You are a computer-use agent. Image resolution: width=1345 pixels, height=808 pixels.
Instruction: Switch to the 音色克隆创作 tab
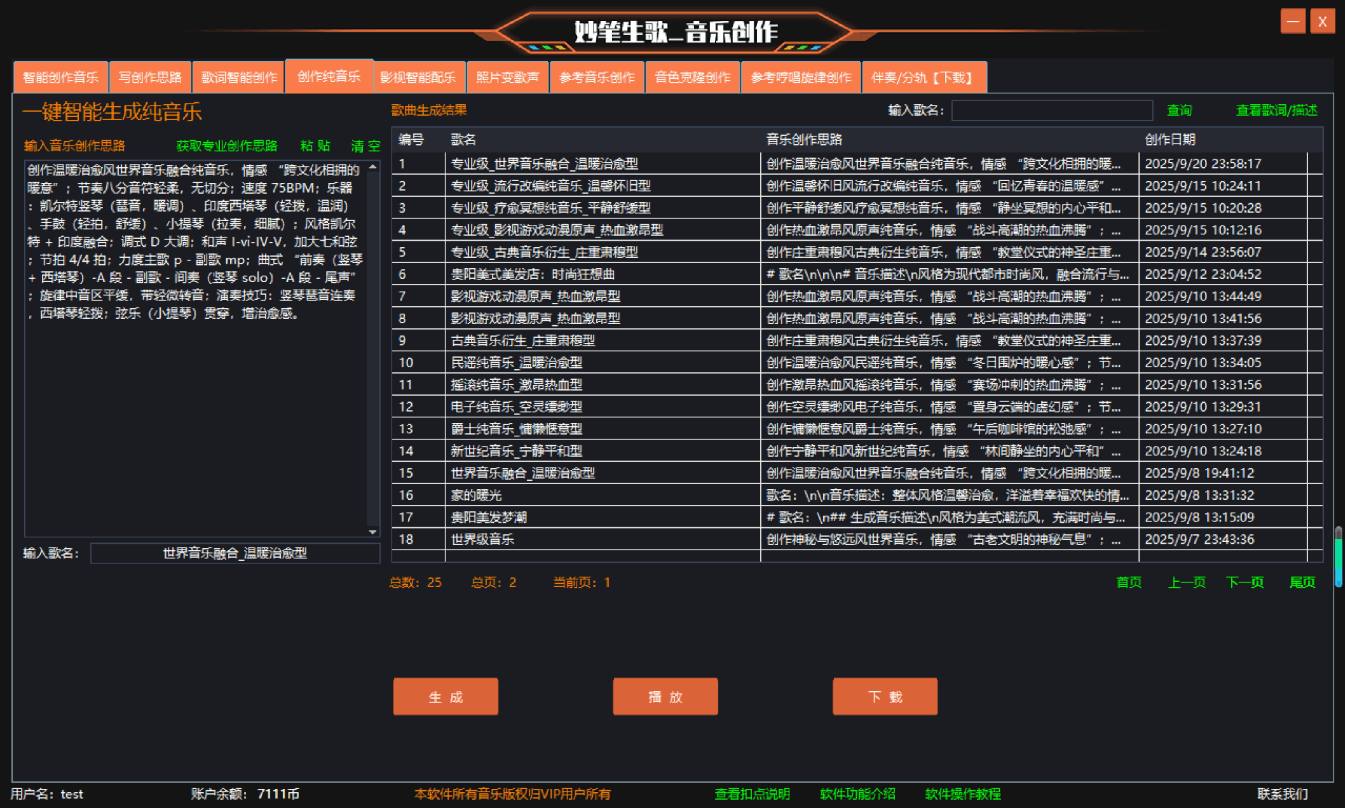pos(692,77)
